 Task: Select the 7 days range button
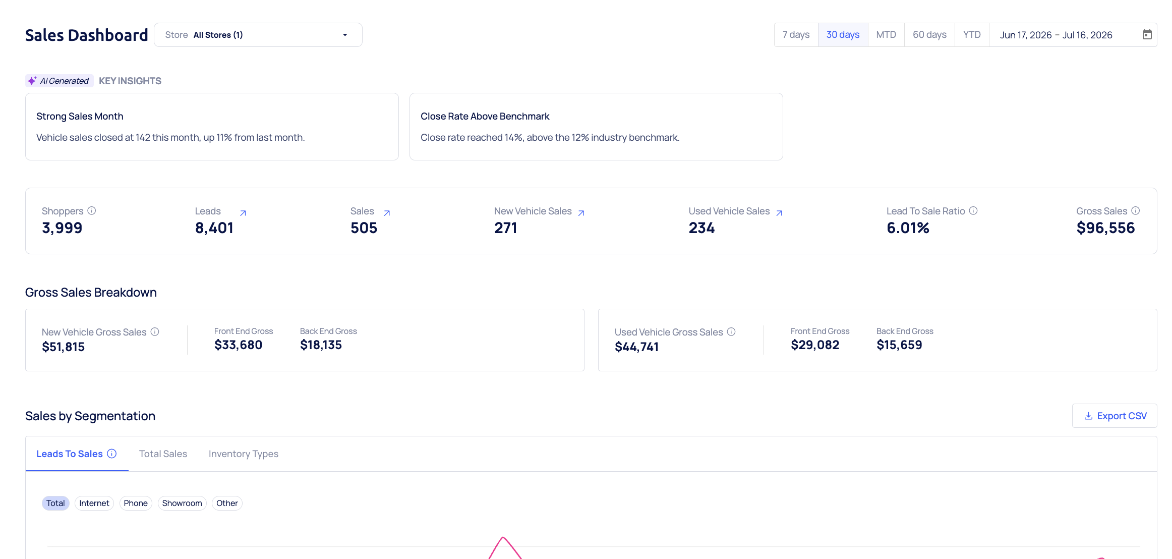point(796,35)
